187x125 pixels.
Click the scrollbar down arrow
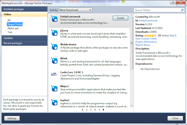pos(132,105)
